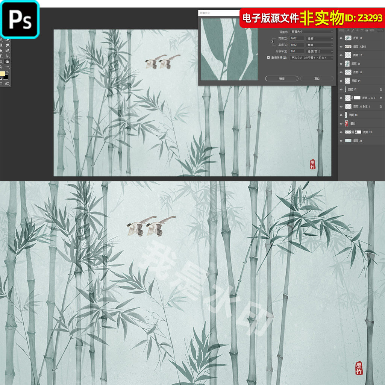Viewport: 385px width, 385px height.
Task: Click the mask link icon on 图层 20
Action: (353, 132)
